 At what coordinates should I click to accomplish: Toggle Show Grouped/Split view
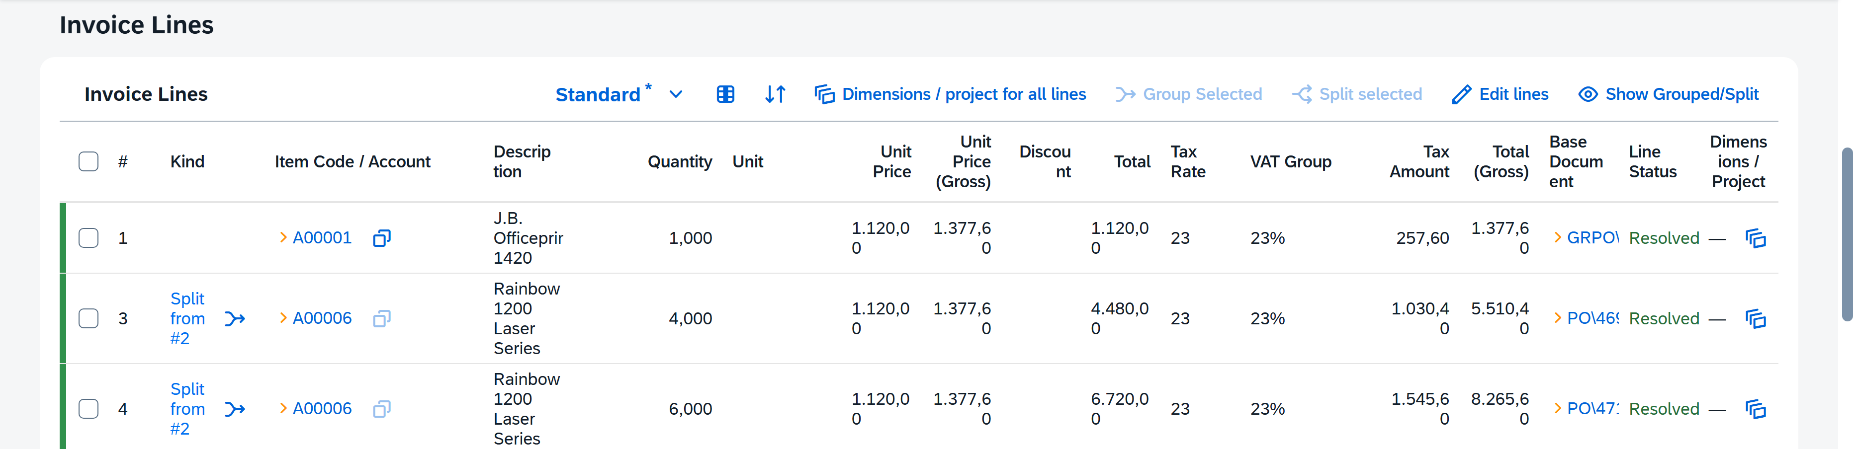click(x=1668, y=94)
